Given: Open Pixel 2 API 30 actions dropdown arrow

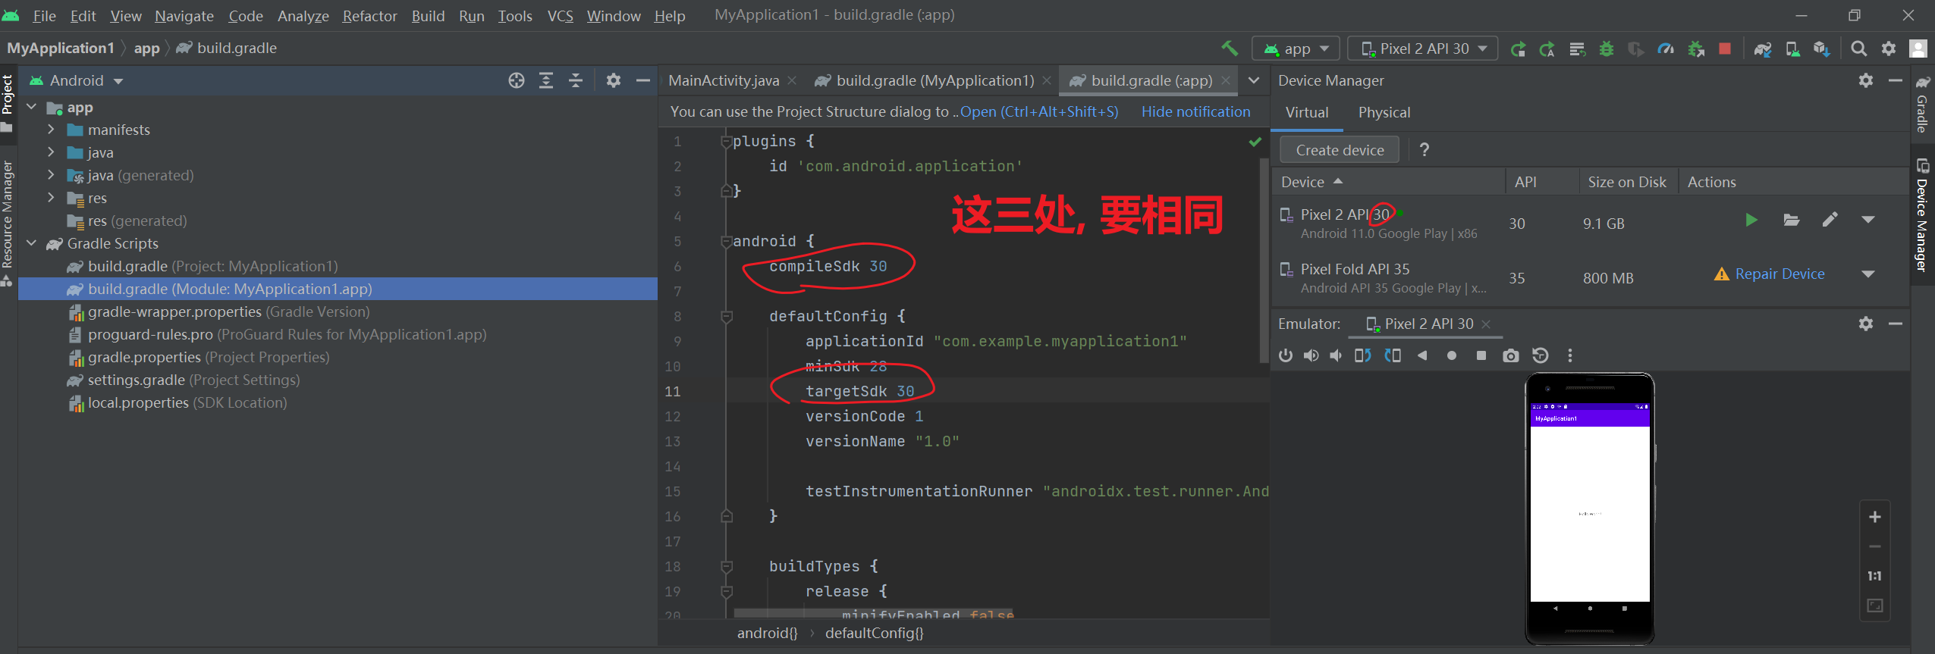Looking at the screenshot, I should click(x=1868, y=220).
